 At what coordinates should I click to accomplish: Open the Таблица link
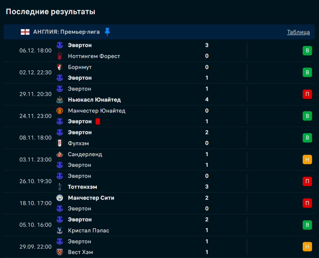click(298, 32)
